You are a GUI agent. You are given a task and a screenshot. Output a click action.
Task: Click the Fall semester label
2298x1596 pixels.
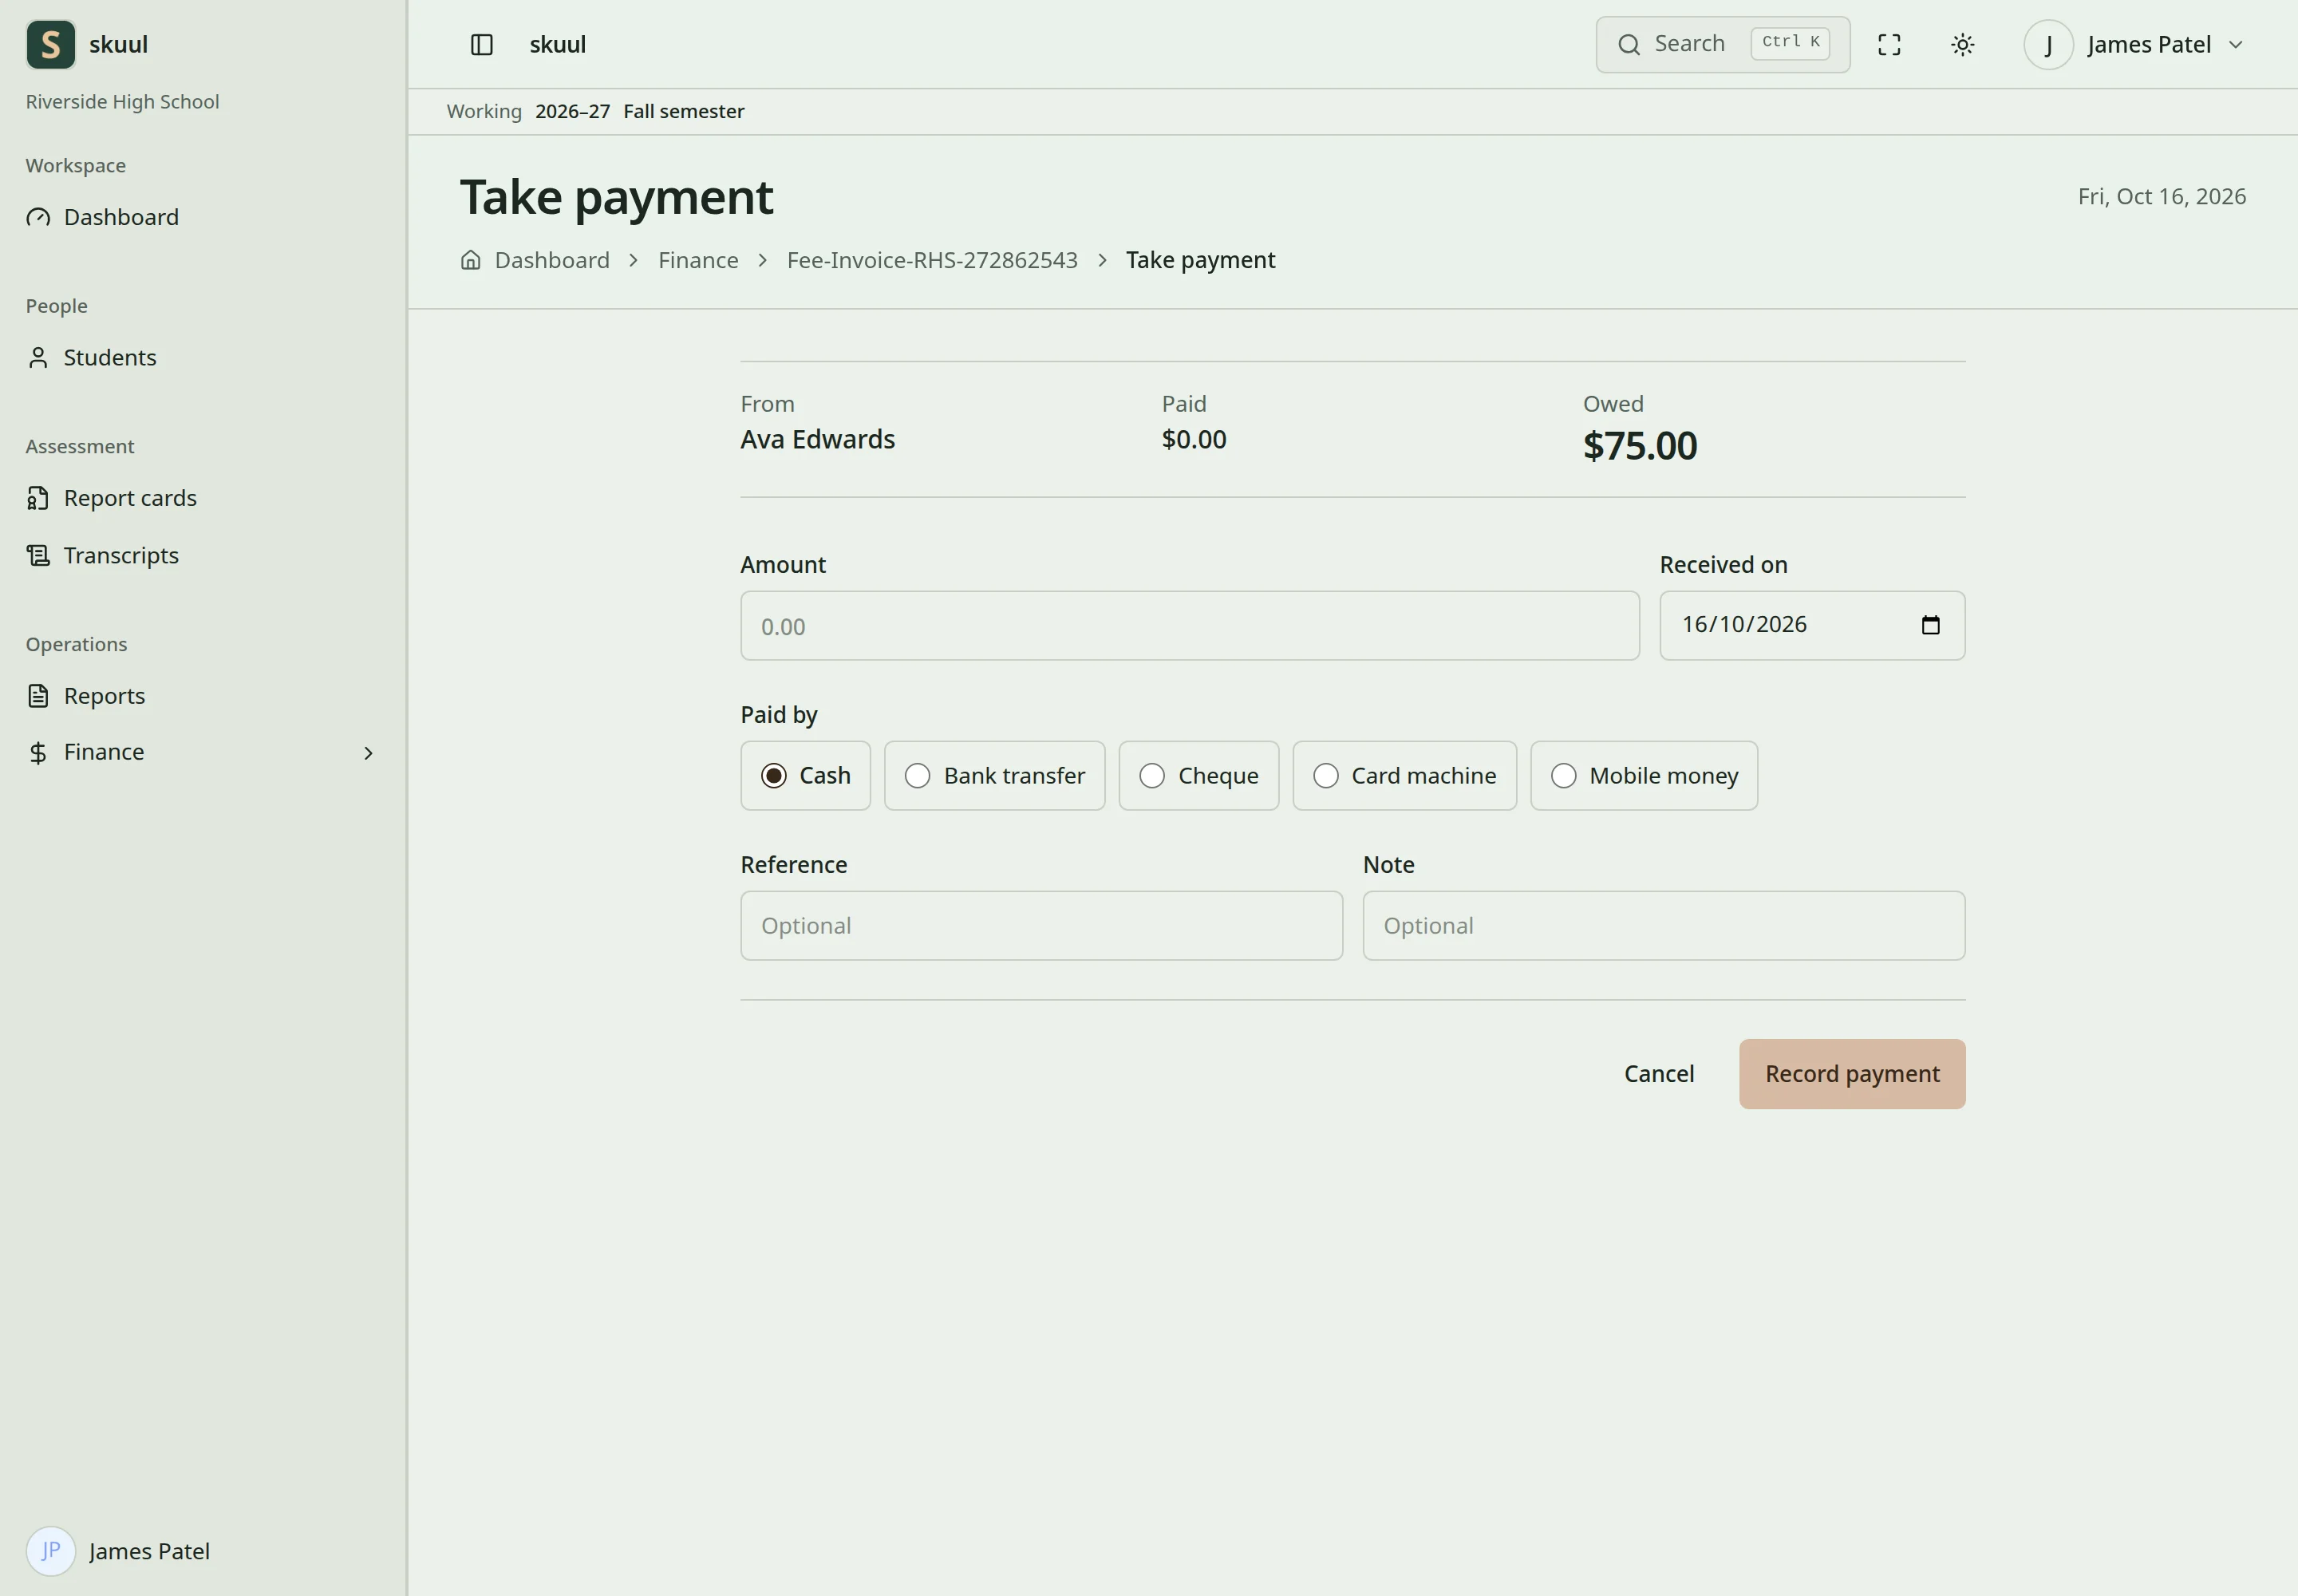point(683,111)
